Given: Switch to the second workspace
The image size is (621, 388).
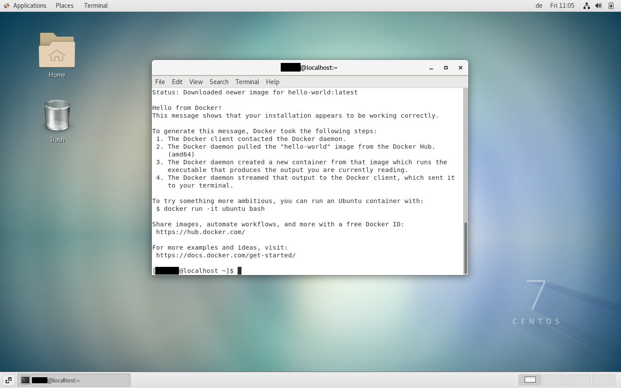Looking at the screenshot, I should coord(554,380).
